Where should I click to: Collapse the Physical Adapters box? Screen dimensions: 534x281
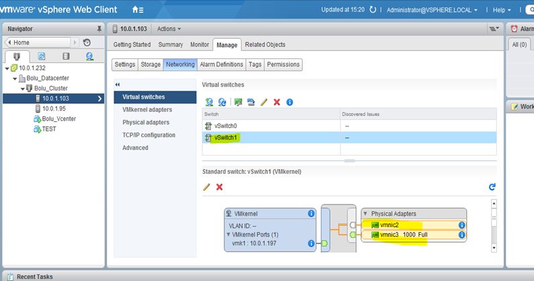pyautogui.click(x=365, y=214)
